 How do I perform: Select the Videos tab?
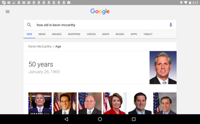91,34
